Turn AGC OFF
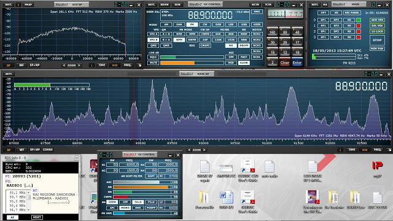The height and width of the screenshot is (221, 393). click(231, 57)
